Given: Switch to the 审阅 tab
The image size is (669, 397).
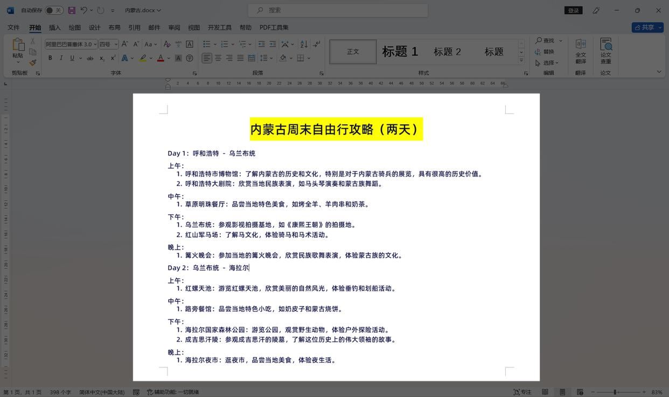Looking at the screenshot, I should (174, 27).
